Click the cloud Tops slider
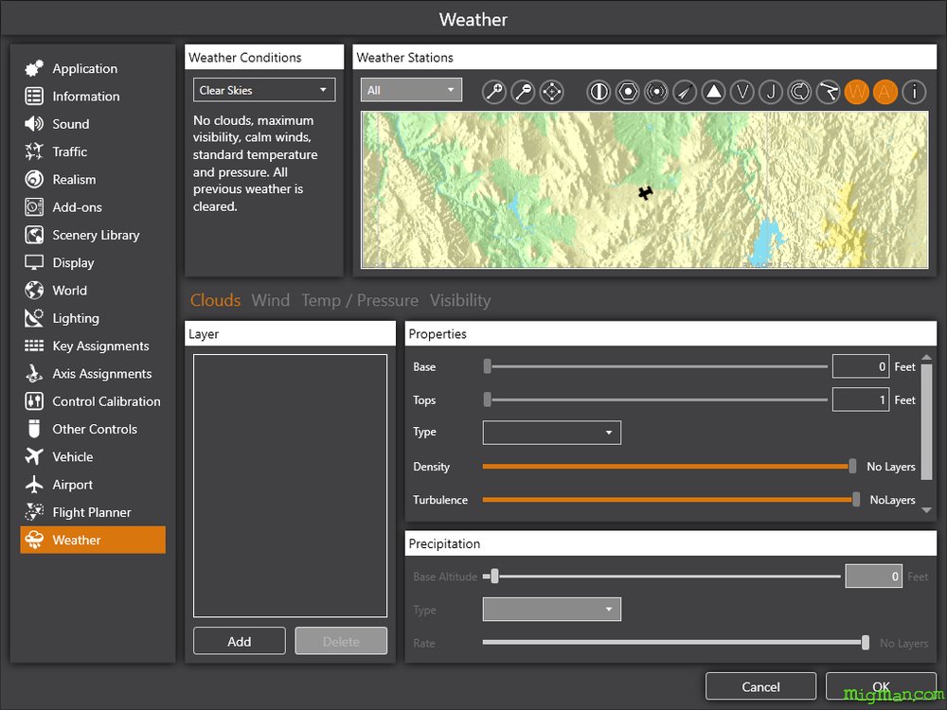 (x=656, y=399)
